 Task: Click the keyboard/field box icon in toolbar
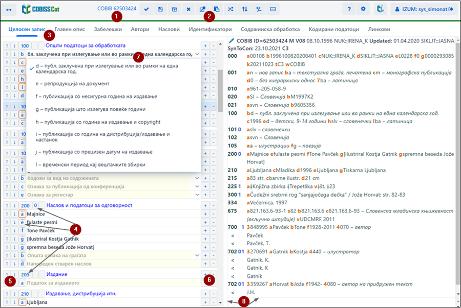click(273, 9)
